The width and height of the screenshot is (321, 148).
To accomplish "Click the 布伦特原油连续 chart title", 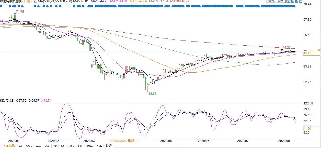I will click(x=11, y=1).
